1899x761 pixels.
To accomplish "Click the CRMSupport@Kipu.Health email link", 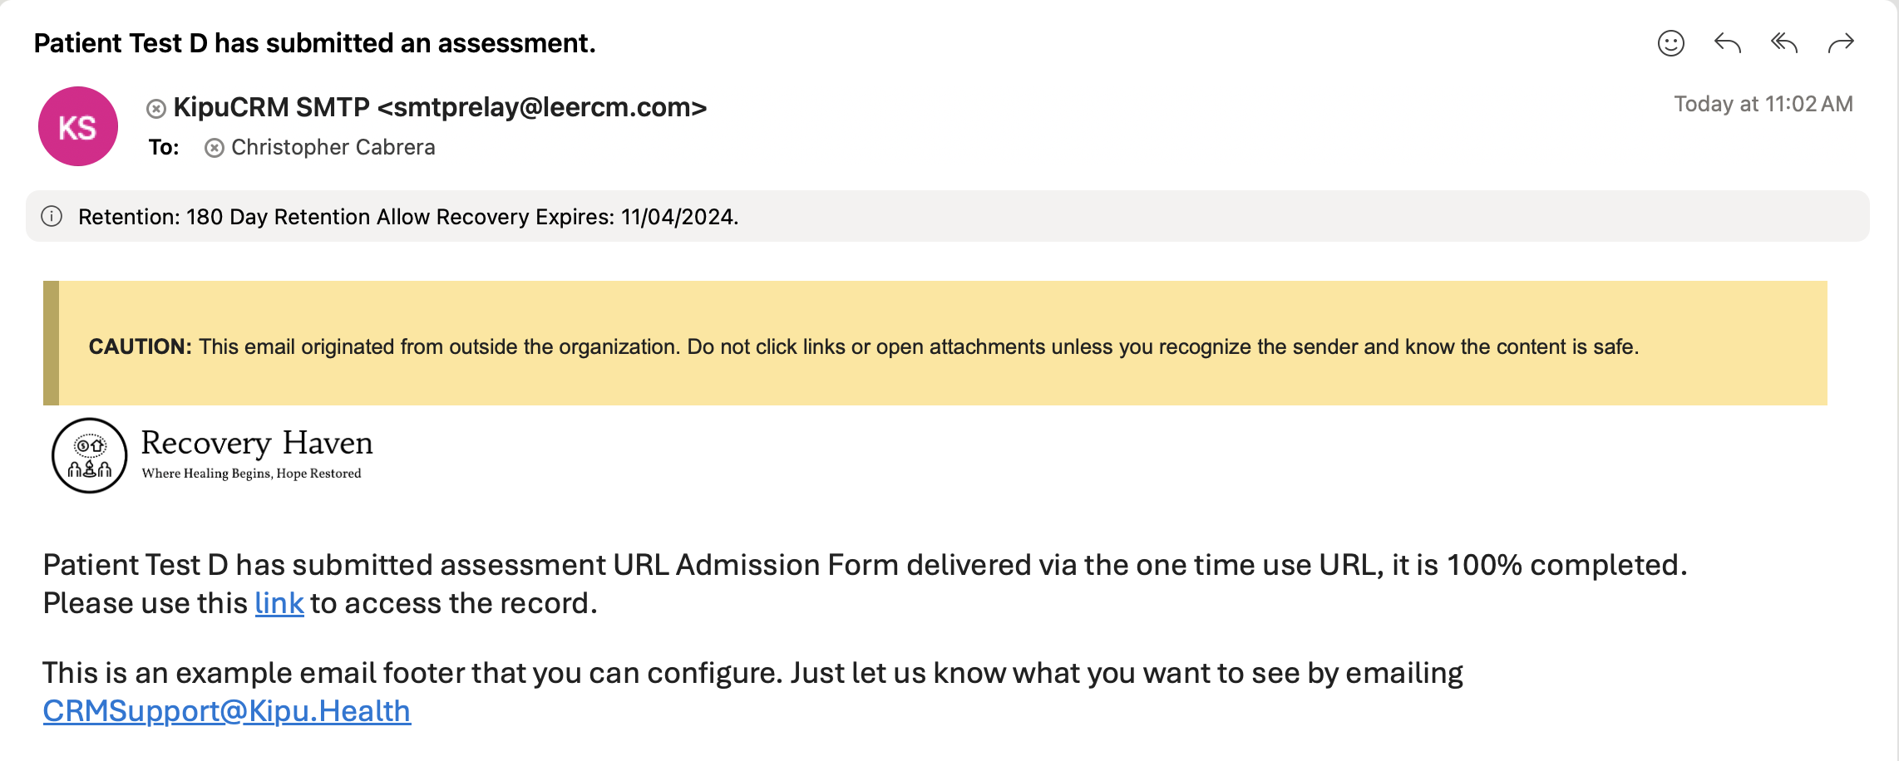I will pos(226,711).
